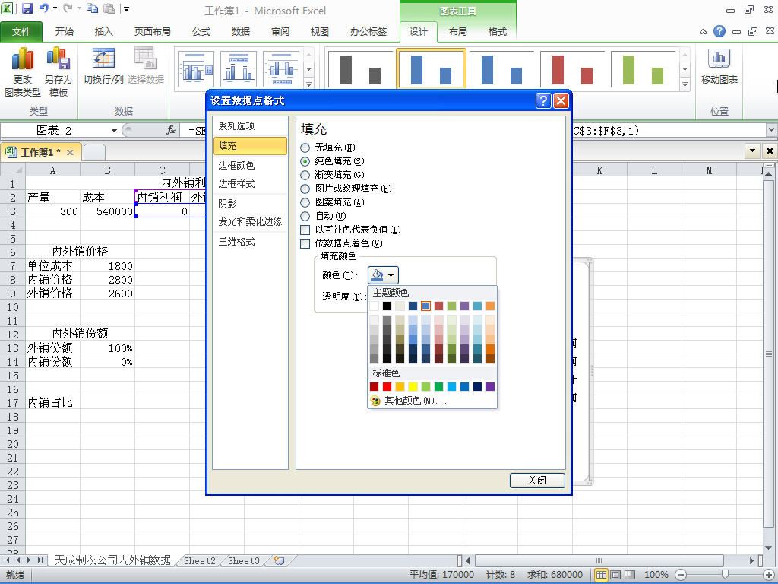Select Pattern Fill radio option
The width and height of the screenshot is (778, 584).
click(305, 202)
